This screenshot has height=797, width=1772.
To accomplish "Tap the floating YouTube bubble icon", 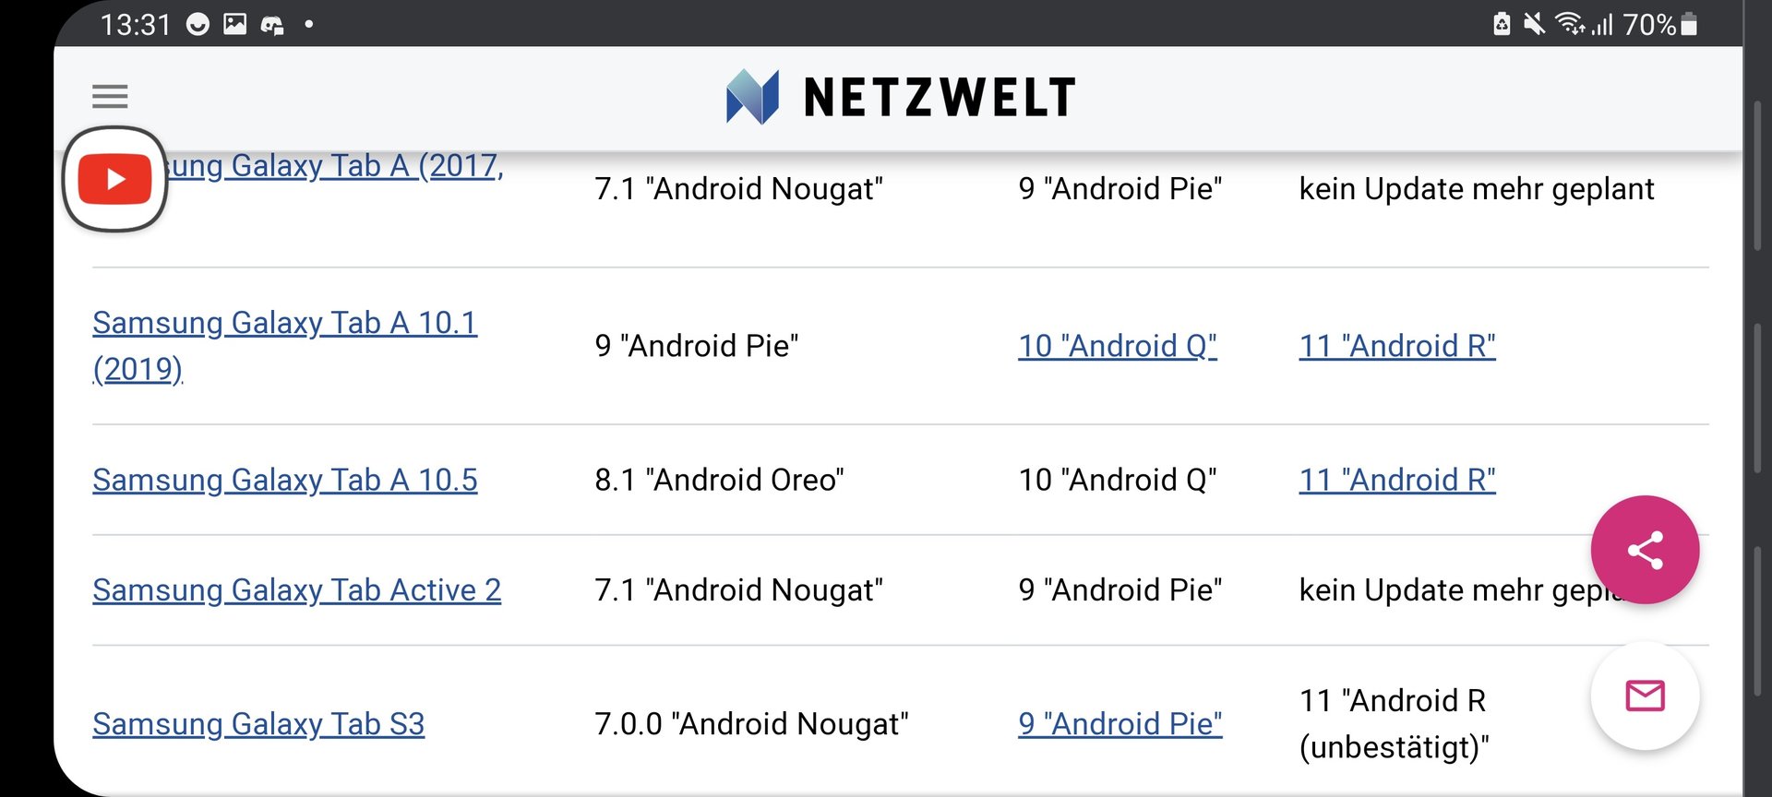I will (x=114, y=179).
